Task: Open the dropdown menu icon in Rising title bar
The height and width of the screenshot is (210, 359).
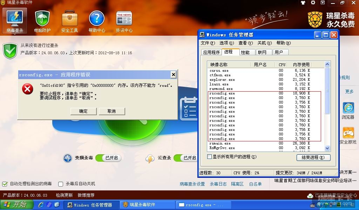Action: tap(323, 3)
